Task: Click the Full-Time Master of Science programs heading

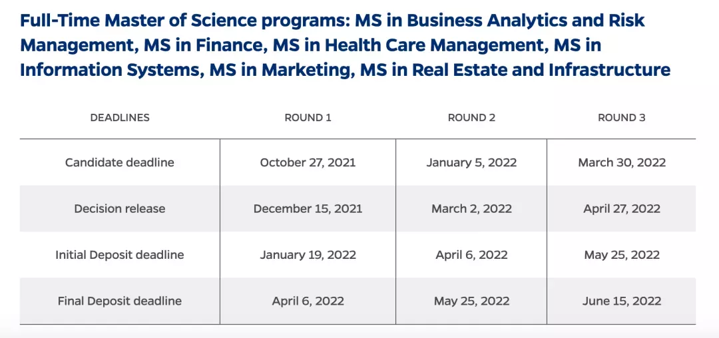Action: 345,45
